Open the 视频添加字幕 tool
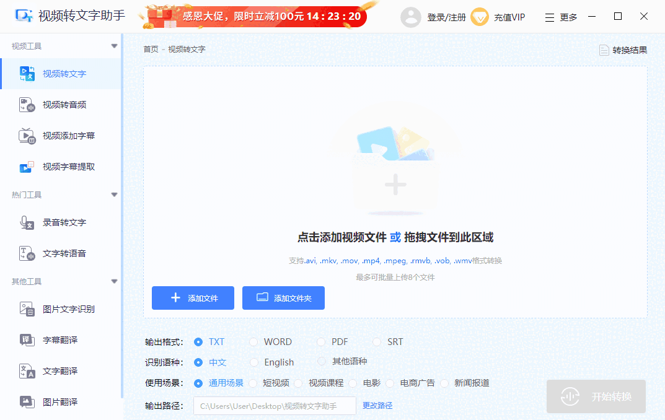This screenshot has width=665, height=420. click(57, 136)
